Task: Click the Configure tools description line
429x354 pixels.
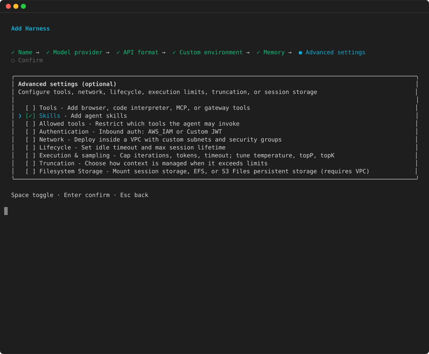Action: (168, 92)
